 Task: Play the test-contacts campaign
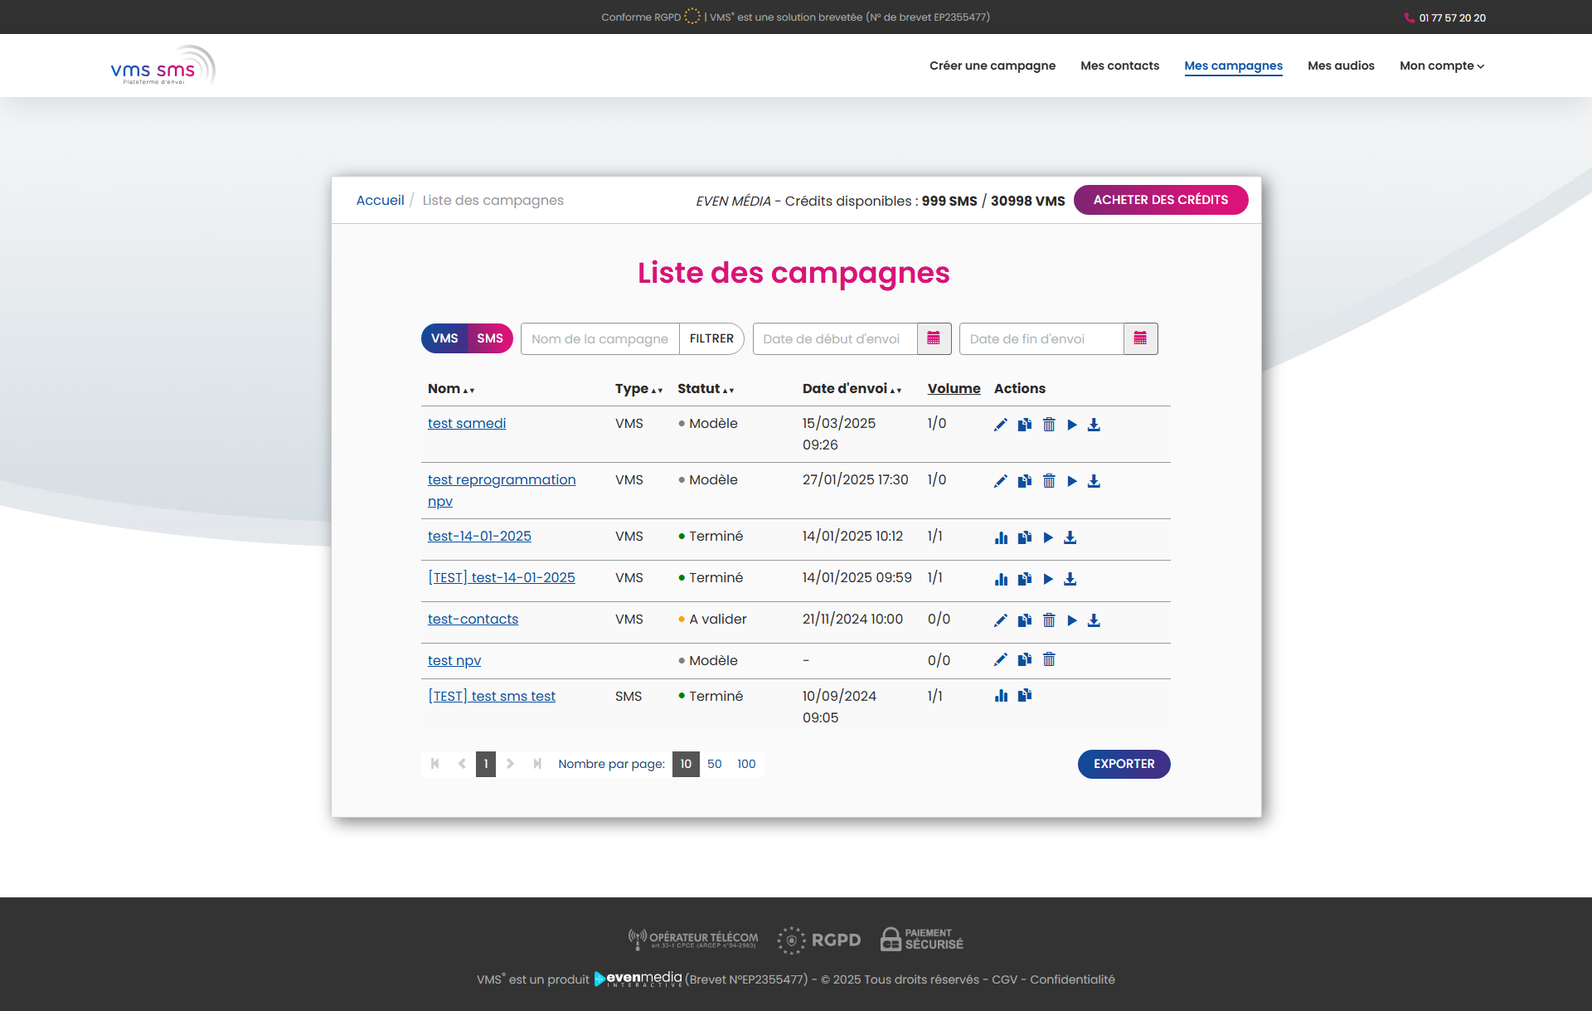tap(1072, 620)
